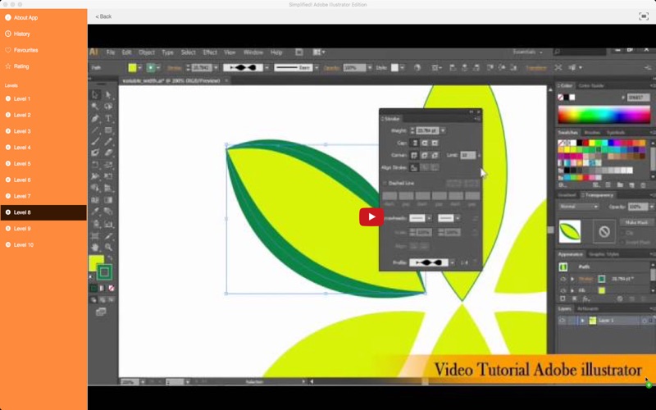This screenshot has height=410, width=656.
Task: Play the video with the red YouTube button
Action: 371,216
